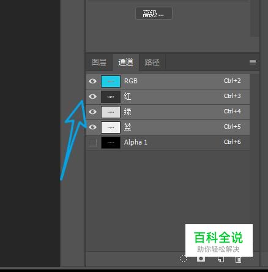Show the Alpha 1 channel visibility box

coord(93,142)
